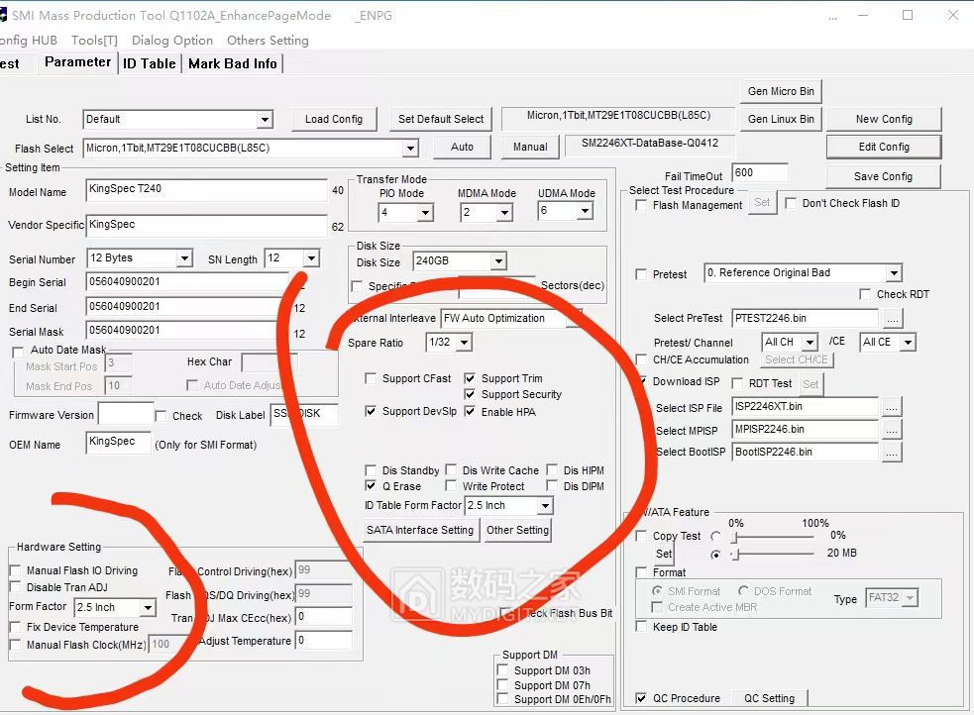Screen dimensions: 974x715
Task: Switch to the ID Table tab
Action: (149, 63)
